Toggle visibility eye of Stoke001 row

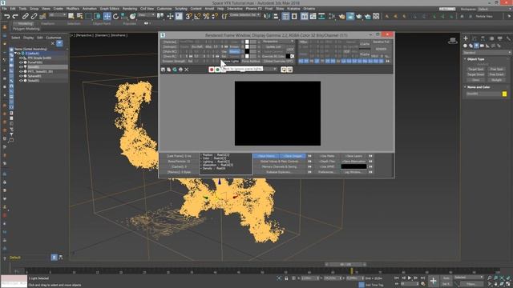pos(21,81)
